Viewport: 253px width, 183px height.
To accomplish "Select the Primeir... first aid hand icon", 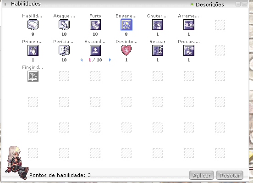I will click(33, 50).
